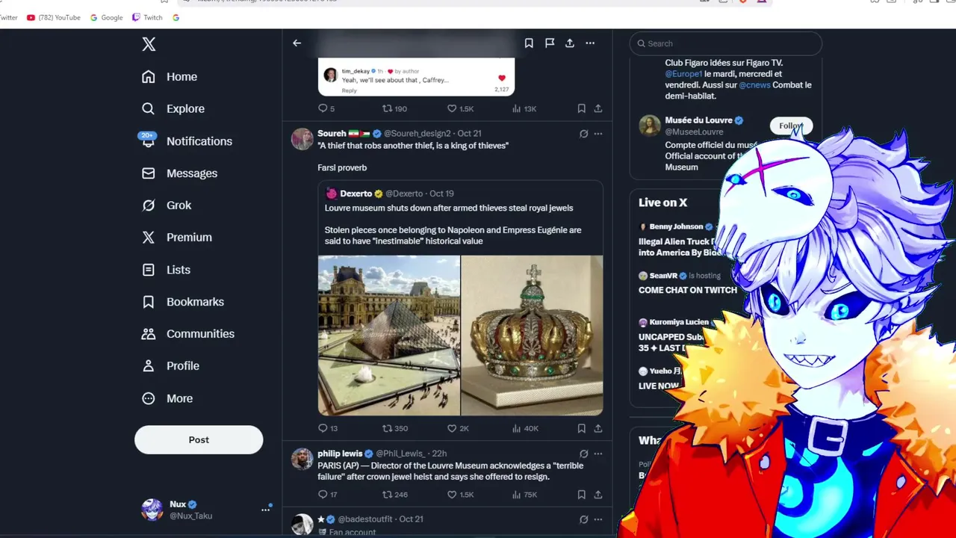Share philip lewis post
Viewport: 956px width, 538px height.
pyautogui.click(x=598, y=495)
